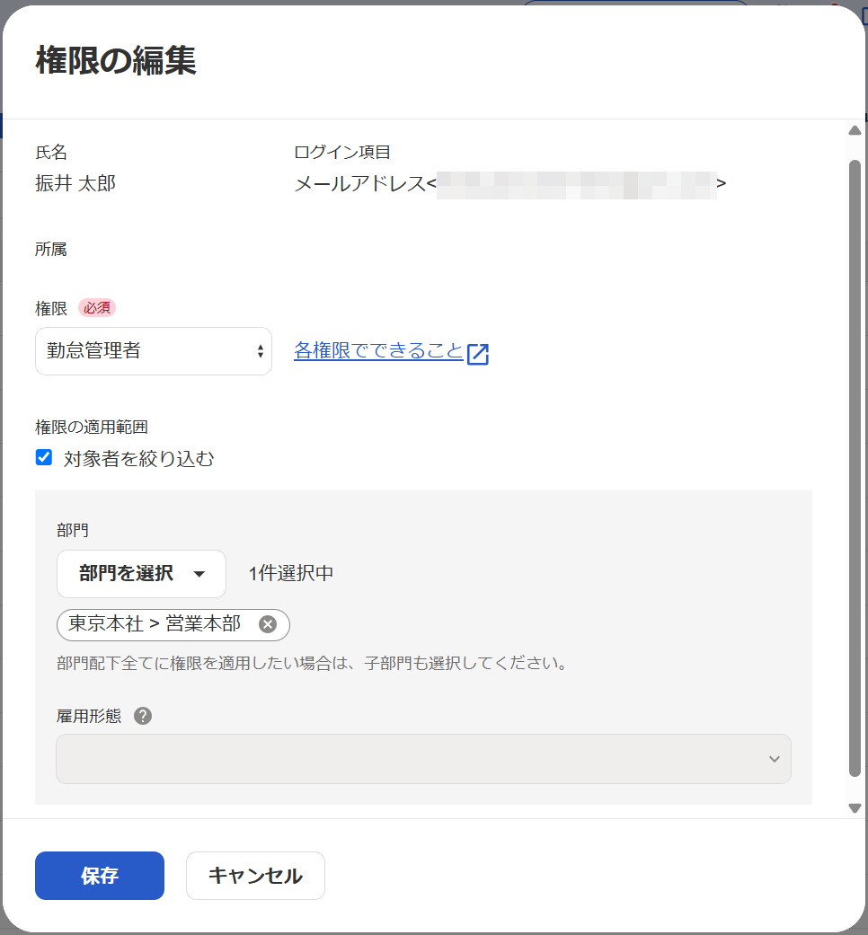Open the 雇用形態 help tooltip icon

coord(143,716)
